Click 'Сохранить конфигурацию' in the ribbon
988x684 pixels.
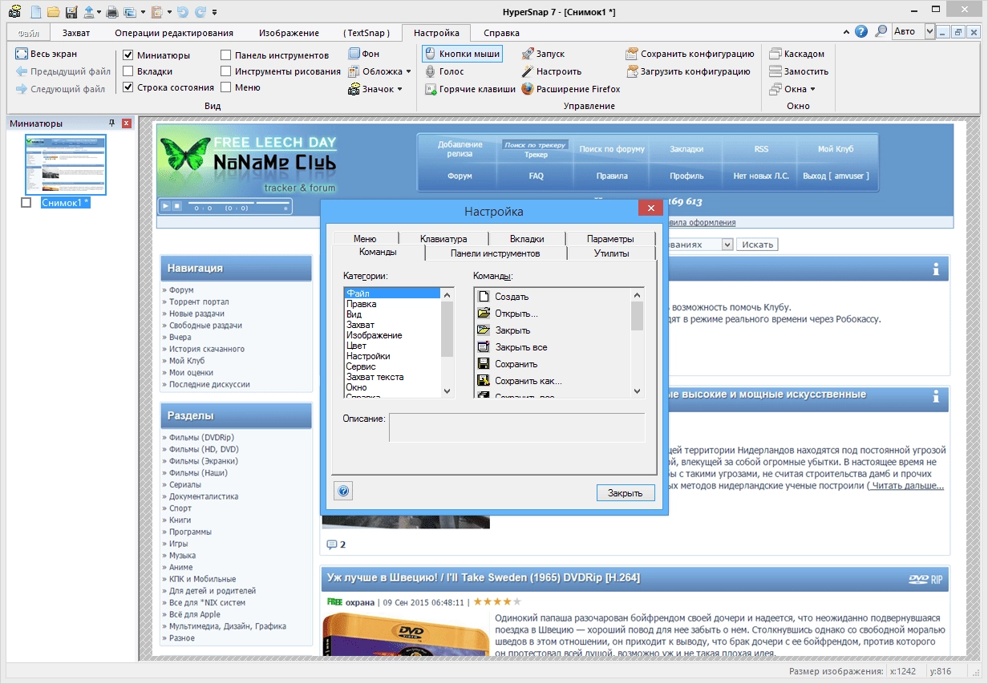690,54
